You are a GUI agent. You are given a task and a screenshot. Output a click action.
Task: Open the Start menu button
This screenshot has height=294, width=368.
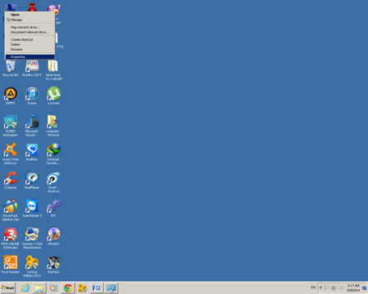tap(8, 287)
